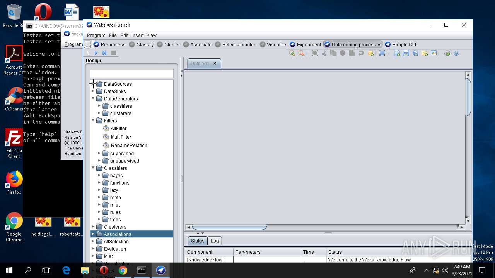Click the pointer selection tool icon
The width and height of the screenshot is (495, 278).
pos(88,53)
